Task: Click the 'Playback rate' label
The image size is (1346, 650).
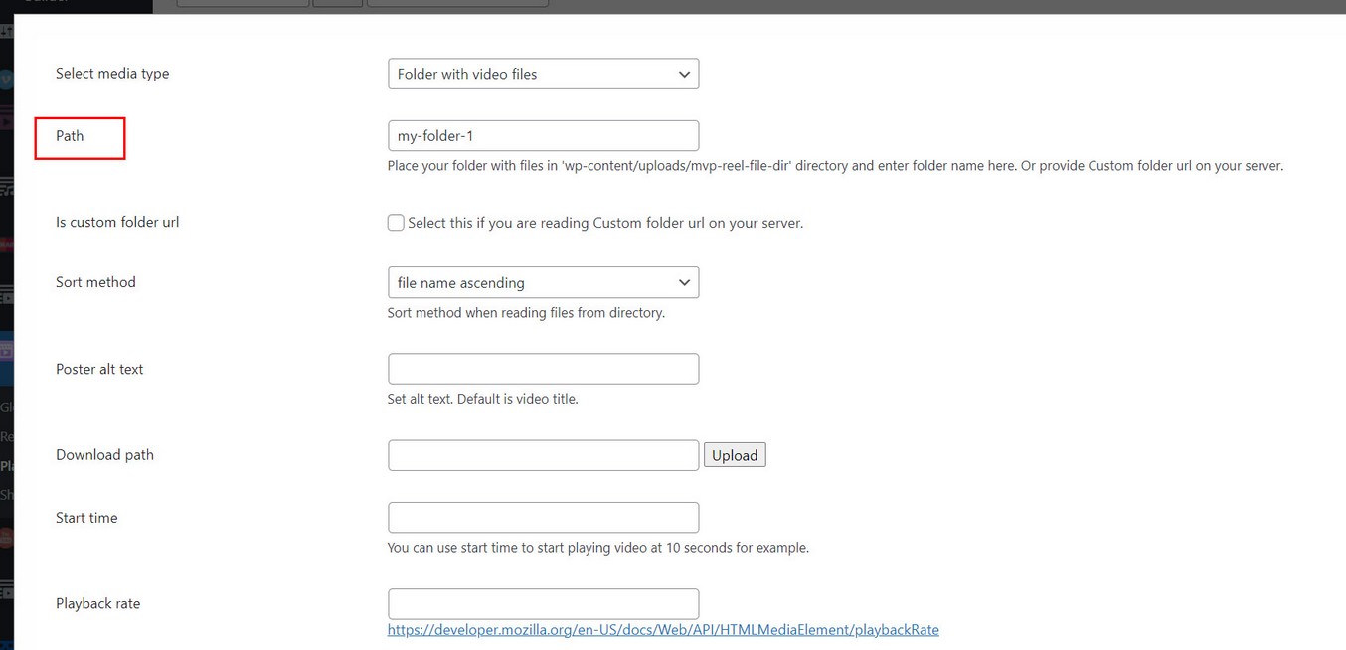Action: (97, 603)
